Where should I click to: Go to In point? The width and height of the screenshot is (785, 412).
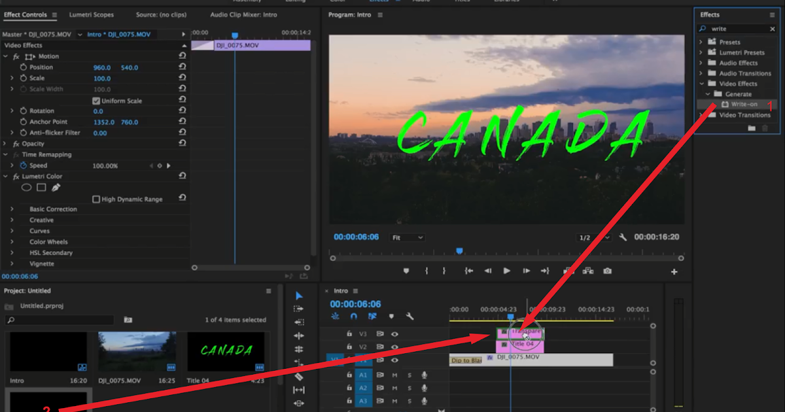(468, 271)
